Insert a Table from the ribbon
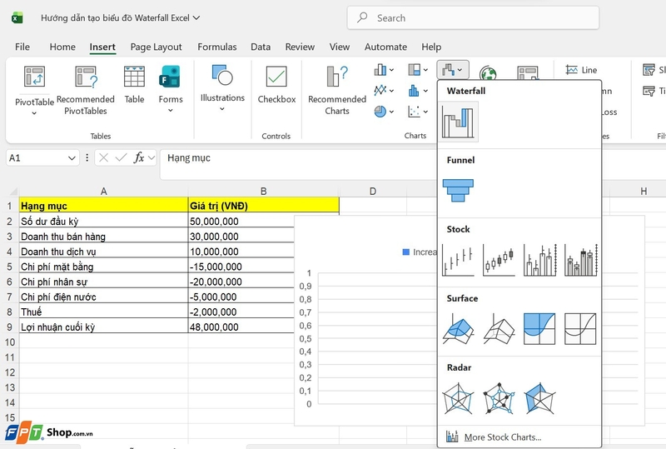 click(134, 85)
